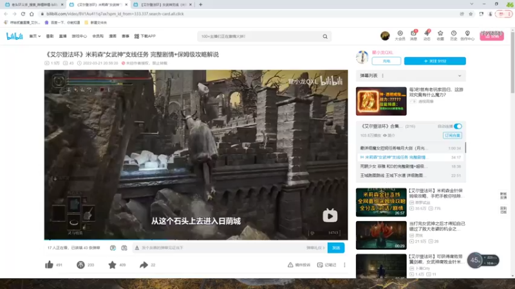Open the 首页 dropdown in the header
This screenshot has height=289, width=515.
coord(35,36)
